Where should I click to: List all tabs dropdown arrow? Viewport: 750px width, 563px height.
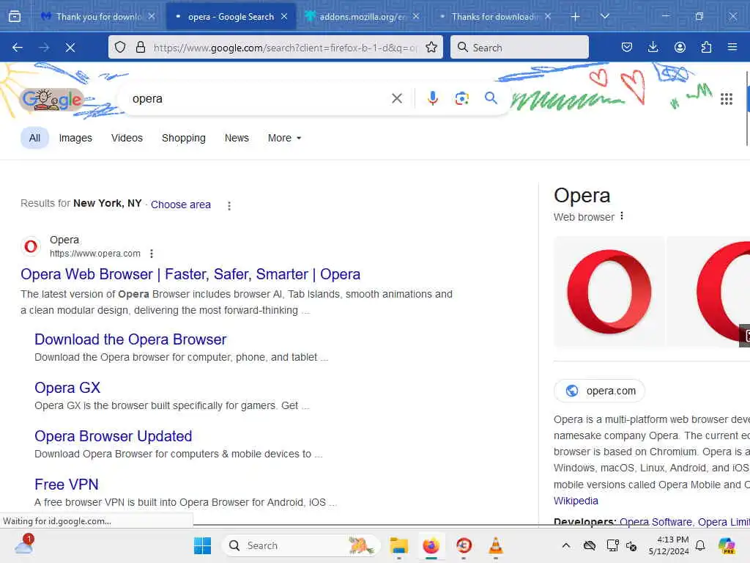pos(604,17)
